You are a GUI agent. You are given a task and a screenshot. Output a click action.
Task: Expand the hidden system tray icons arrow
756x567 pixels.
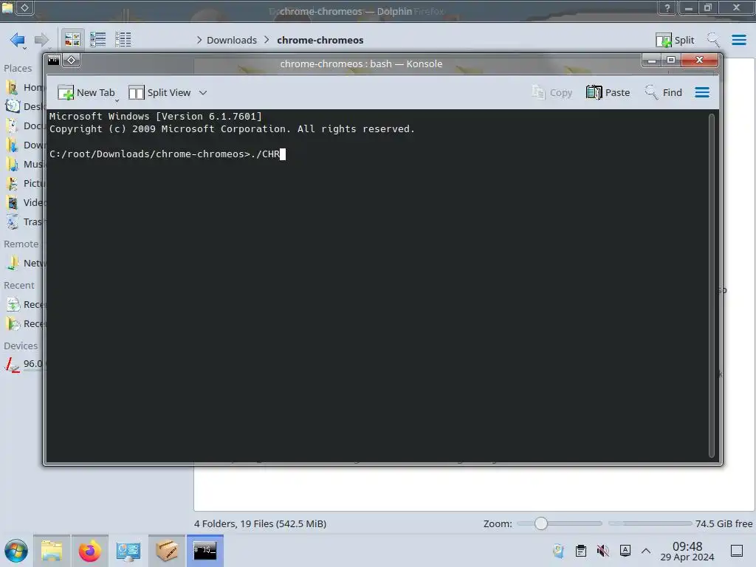tap(646, 551)
